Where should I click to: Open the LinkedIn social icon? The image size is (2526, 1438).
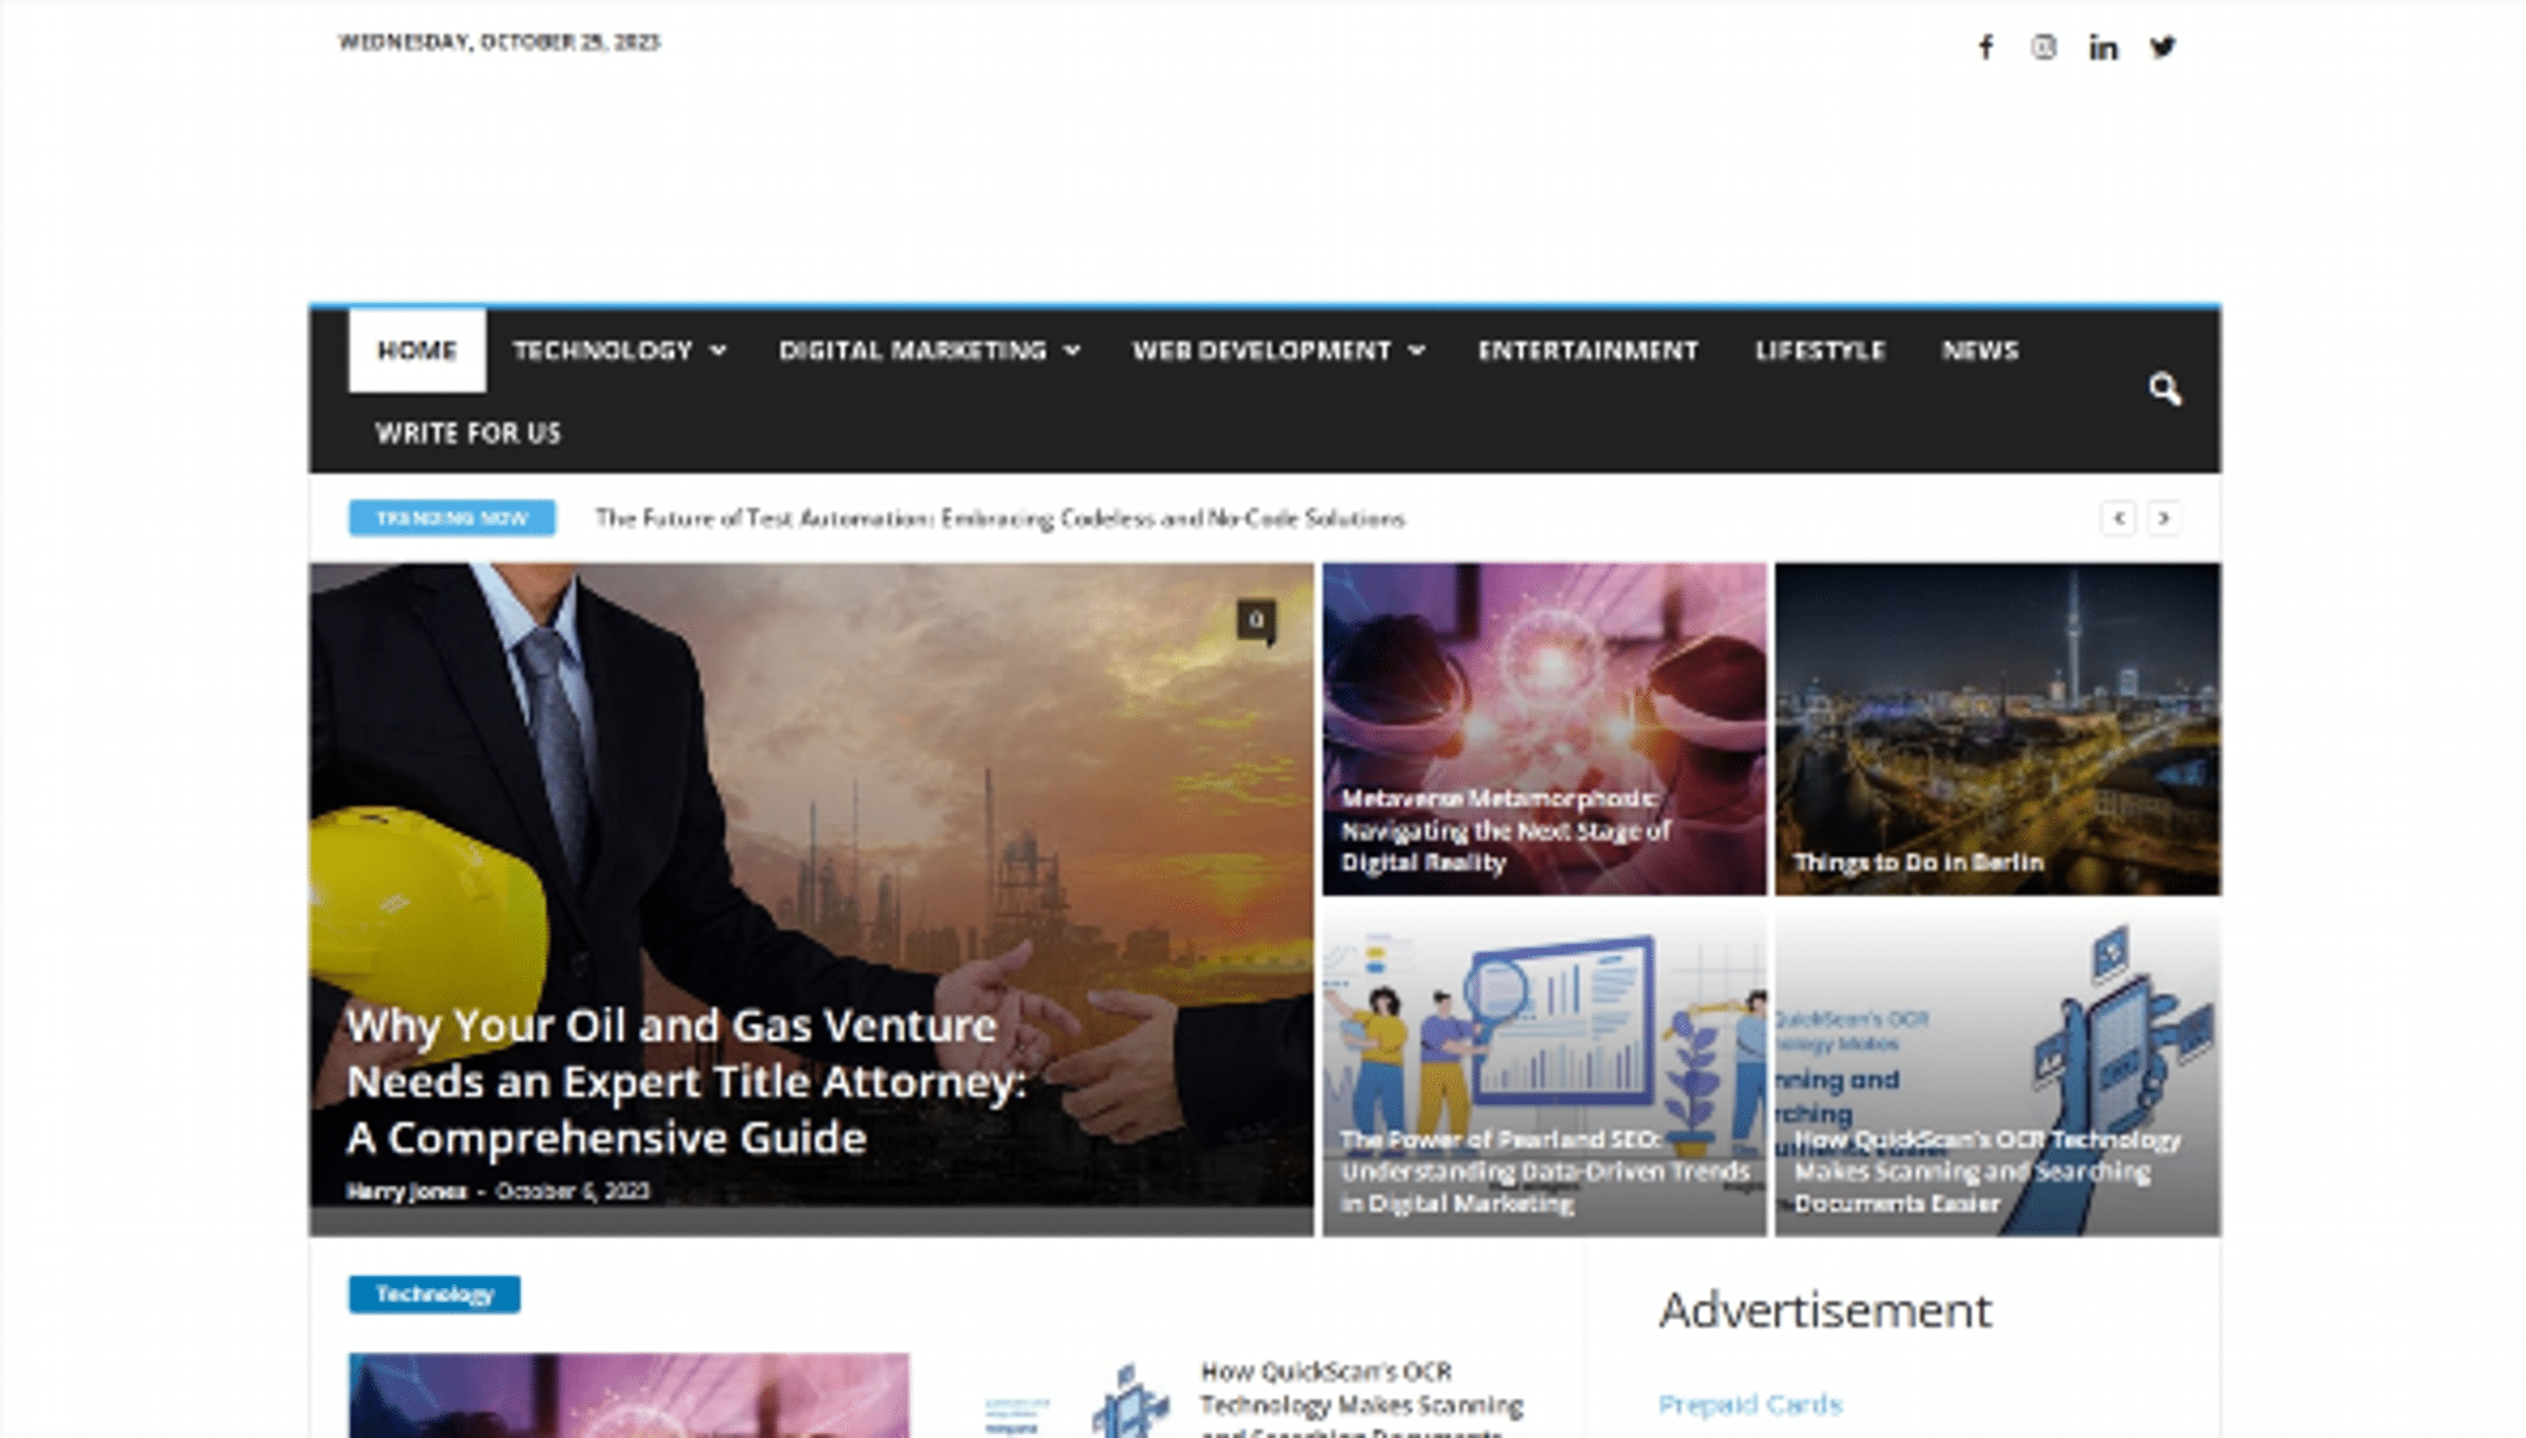(x=2102, y=47)
